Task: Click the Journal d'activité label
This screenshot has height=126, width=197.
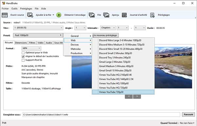Action: click(138, 15)
